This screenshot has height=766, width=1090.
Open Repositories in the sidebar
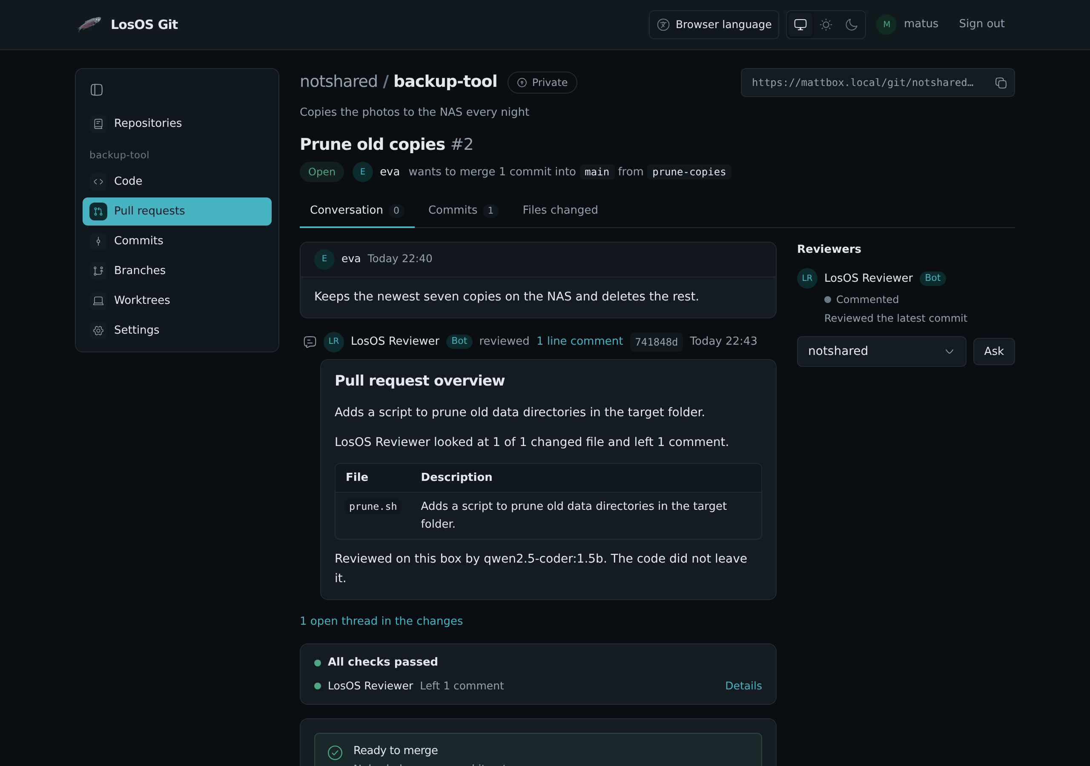pos(177,123)
